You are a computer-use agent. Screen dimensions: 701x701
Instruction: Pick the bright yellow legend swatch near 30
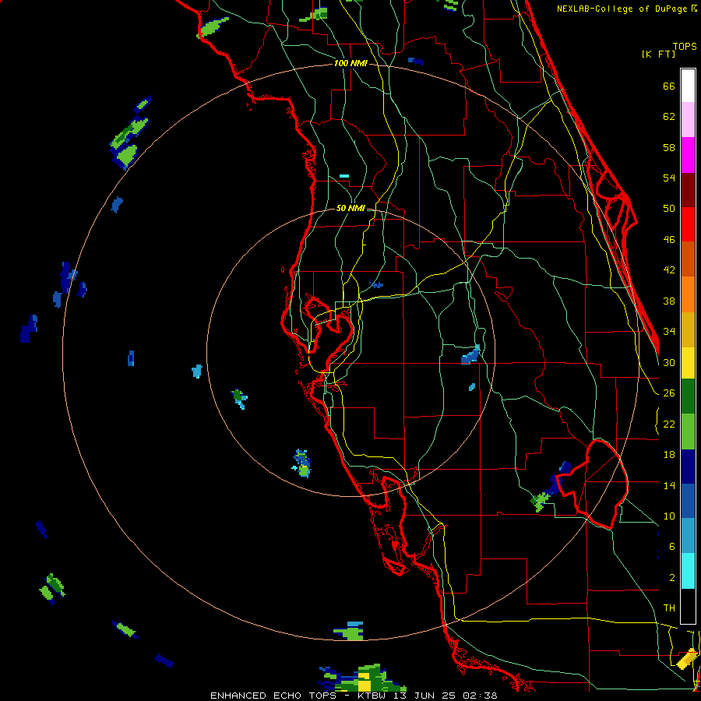tap(688, 362)
